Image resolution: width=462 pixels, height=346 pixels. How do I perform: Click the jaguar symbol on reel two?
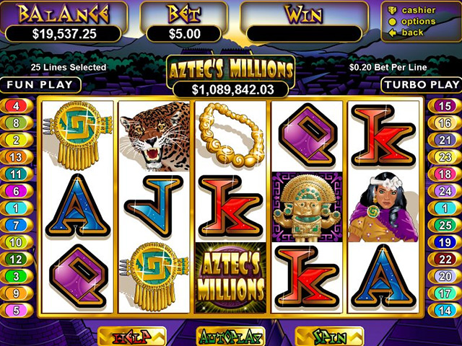tap(154, 136)
